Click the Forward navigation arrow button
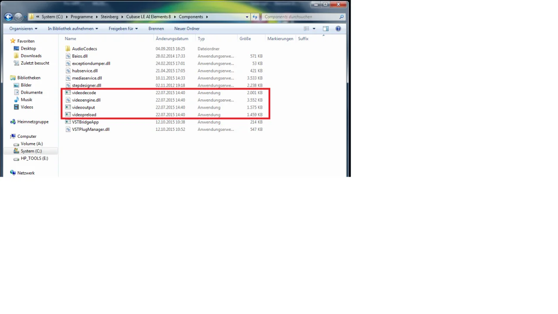 tap(18, 17)
